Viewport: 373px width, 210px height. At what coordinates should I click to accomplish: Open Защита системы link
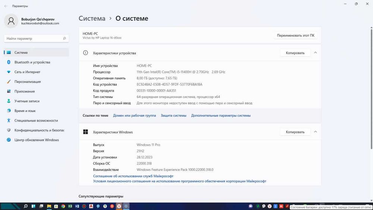(173, 116)
